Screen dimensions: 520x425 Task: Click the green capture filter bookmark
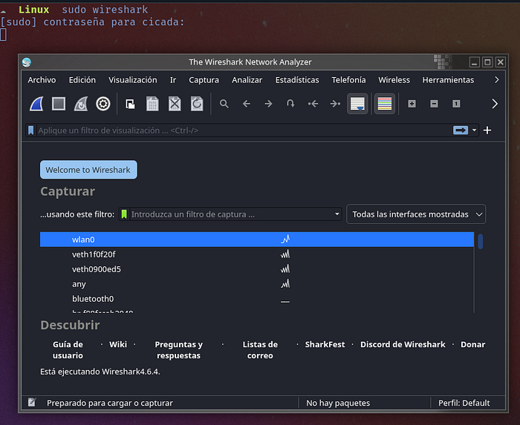[x=124, y=214]
